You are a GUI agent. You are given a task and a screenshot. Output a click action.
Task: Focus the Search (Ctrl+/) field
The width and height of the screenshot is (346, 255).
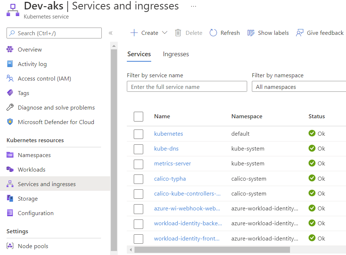(54, 33)
